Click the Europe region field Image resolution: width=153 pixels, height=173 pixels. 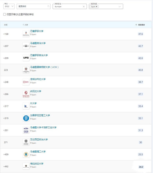tap(70, 6)
